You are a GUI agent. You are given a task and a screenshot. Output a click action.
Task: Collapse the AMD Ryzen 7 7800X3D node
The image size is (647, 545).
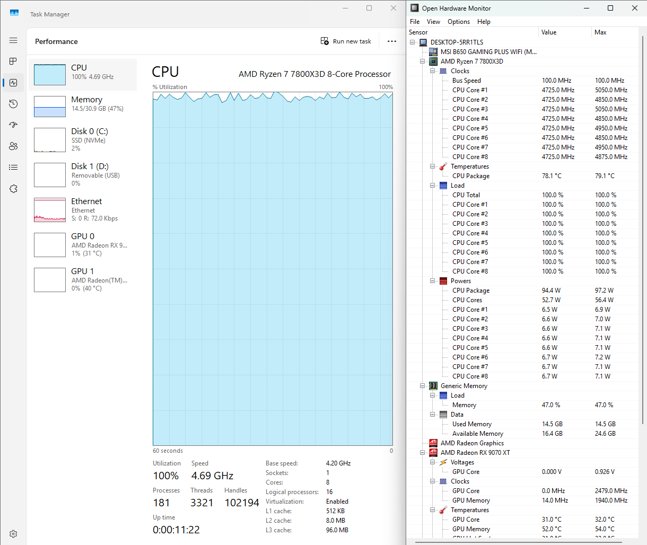tap(423, 61)
